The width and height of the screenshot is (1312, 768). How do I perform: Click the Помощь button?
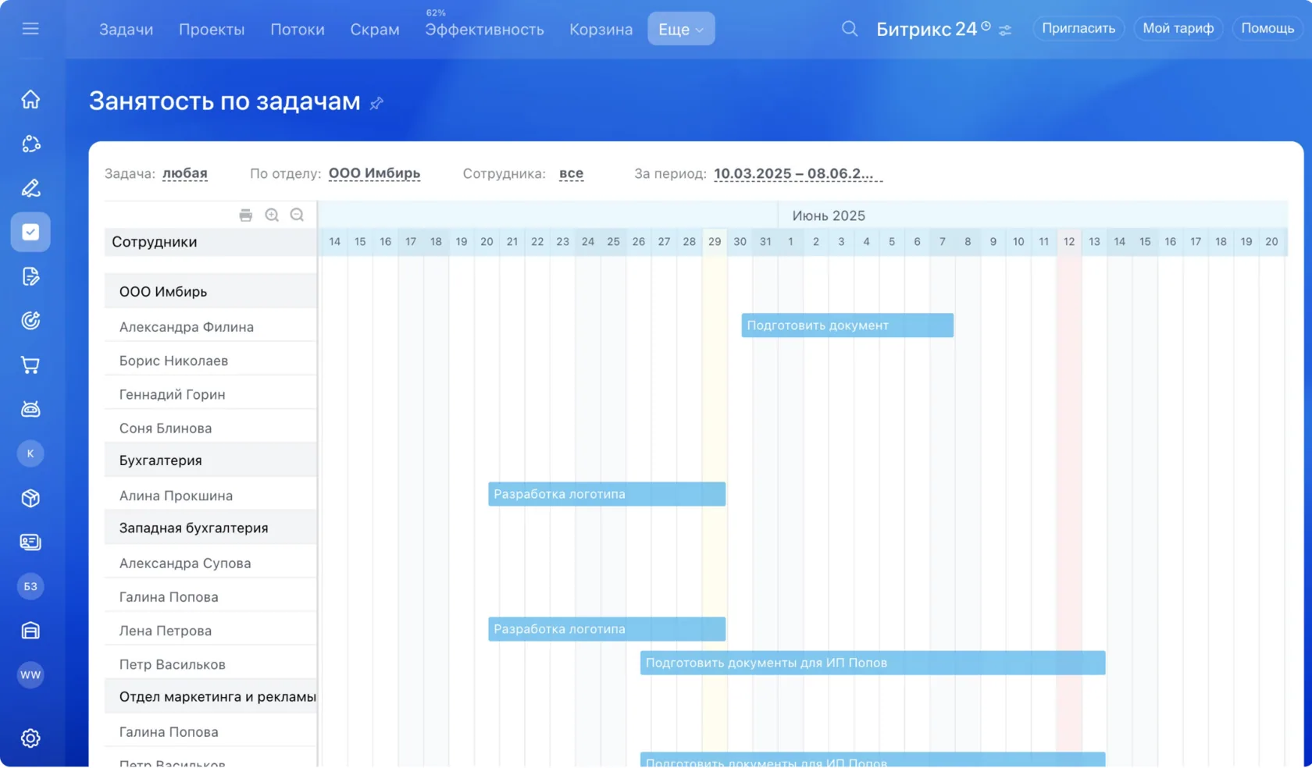click(1267, 29)
